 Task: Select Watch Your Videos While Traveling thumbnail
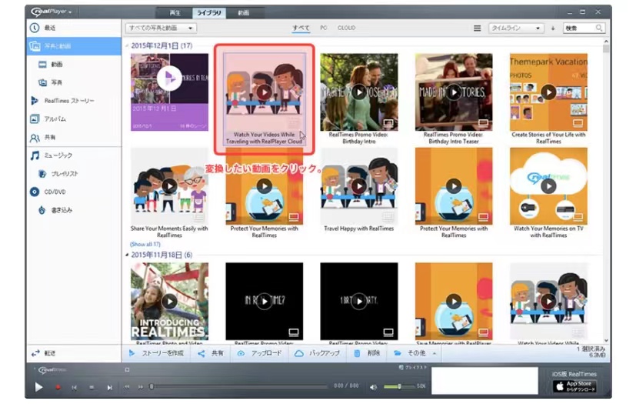click(264, 92)
